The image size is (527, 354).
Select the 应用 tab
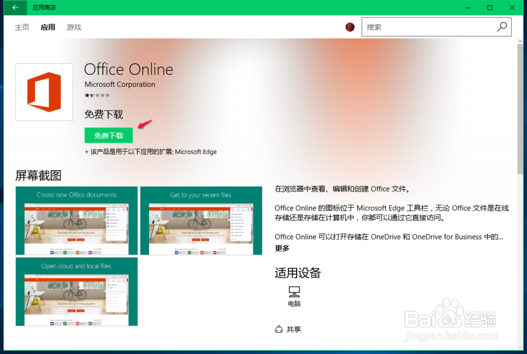pyautogui.click(x=48, y=27)
